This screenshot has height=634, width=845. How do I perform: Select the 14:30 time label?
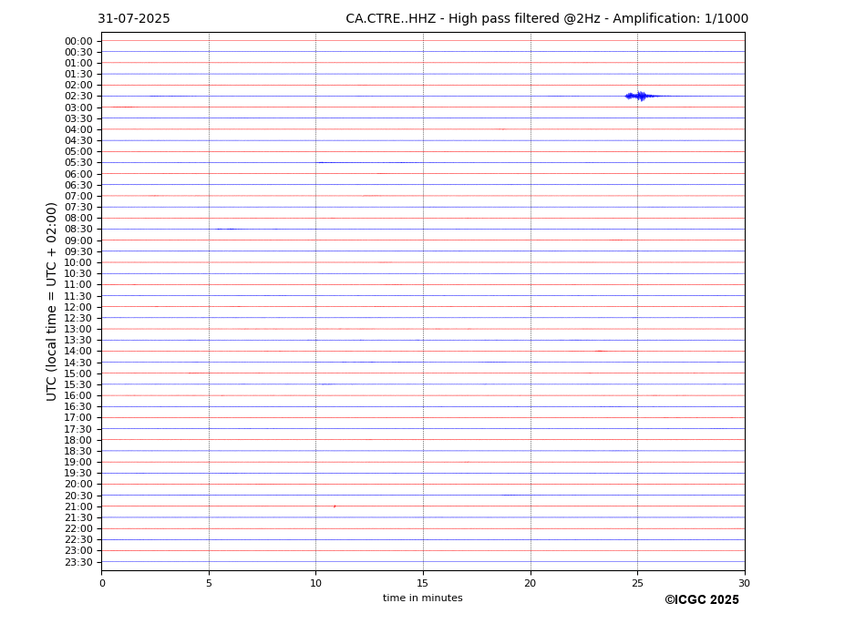(78, 363)
